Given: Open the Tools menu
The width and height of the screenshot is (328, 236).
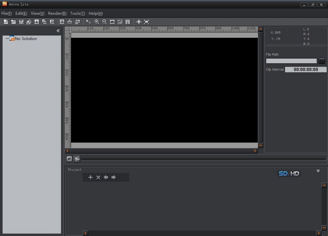Looking at the screenshot, I should 77,13.
